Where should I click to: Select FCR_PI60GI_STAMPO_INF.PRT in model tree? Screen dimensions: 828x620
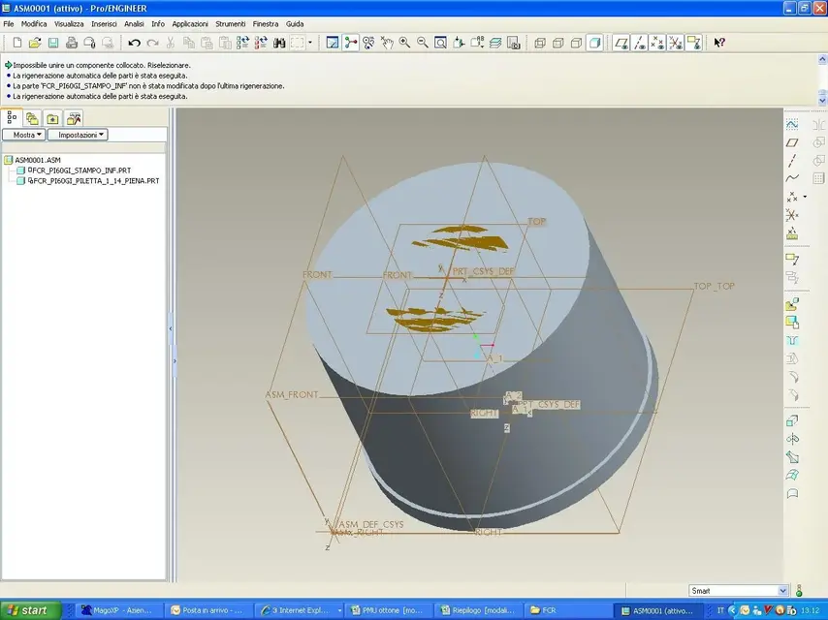pyautogui.click(x=80, y=170)
